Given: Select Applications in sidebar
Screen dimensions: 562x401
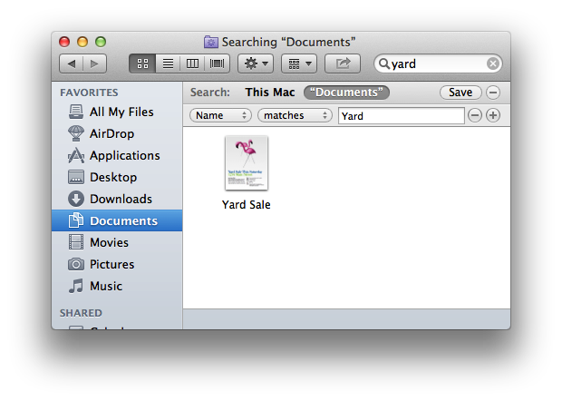Looking at the screenshot, I should click(124, 155).
